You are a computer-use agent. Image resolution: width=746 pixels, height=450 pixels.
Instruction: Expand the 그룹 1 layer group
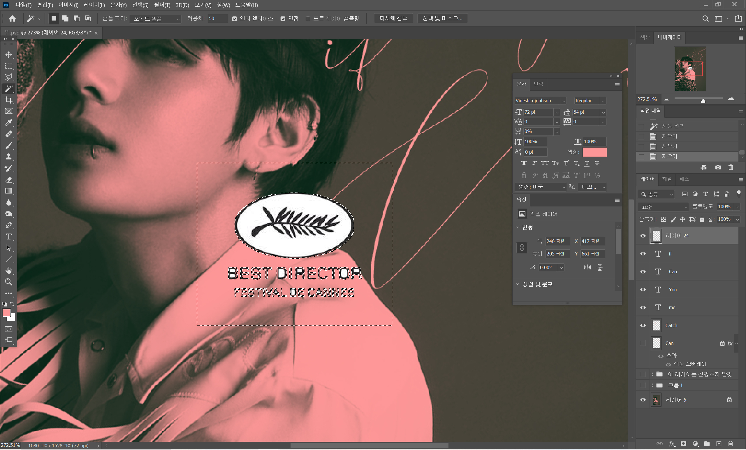653,385
